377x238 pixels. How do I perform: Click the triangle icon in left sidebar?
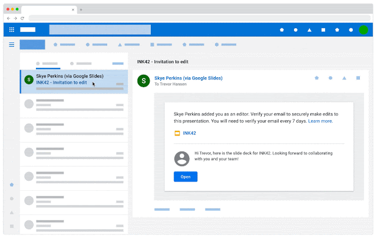[x=11, y=212]
